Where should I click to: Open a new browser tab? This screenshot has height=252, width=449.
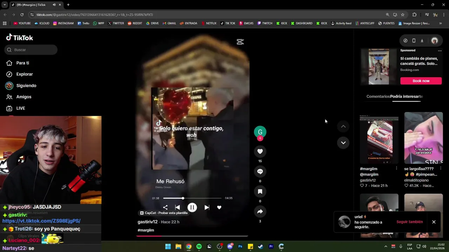pos(68,5)
